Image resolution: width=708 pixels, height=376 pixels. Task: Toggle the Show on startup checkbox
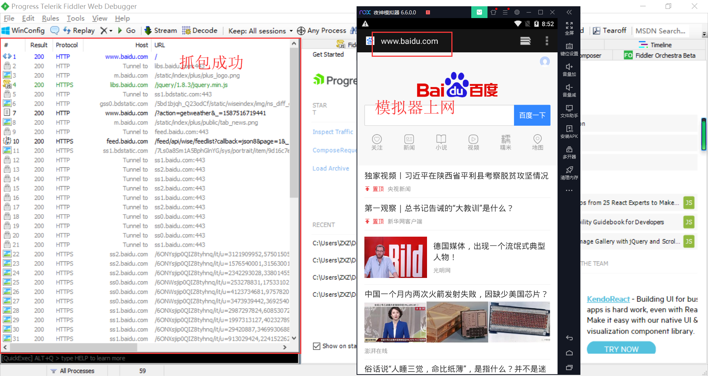coord(316,346)
